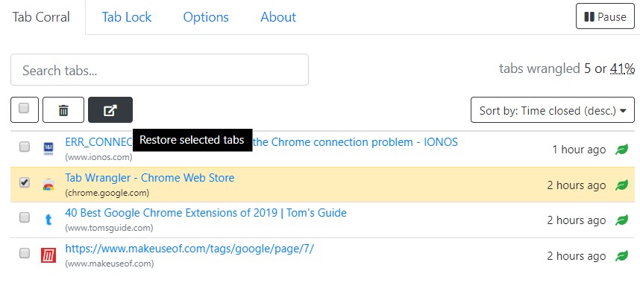Viewport: 640px width, 300px height.
Task: Click the underlined 41% statistic
Action: coord(622,68)
